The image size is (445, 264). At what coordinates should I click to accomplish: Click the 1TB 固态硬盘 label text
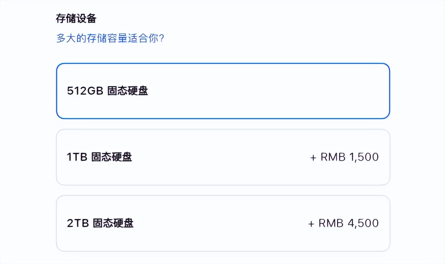[x=99, y=157]
